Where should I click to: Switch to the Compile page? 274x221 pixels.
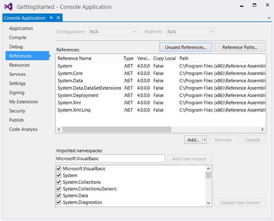coord(18,38)
